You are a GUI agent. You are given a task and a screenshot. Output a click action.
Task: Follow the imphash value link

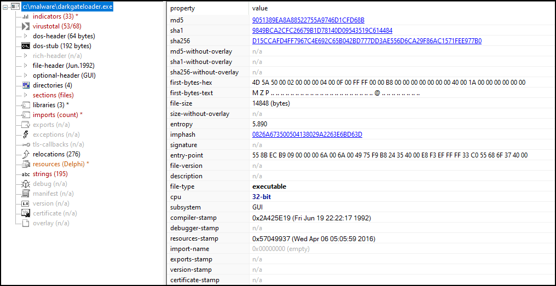click(x=307, y=135)
